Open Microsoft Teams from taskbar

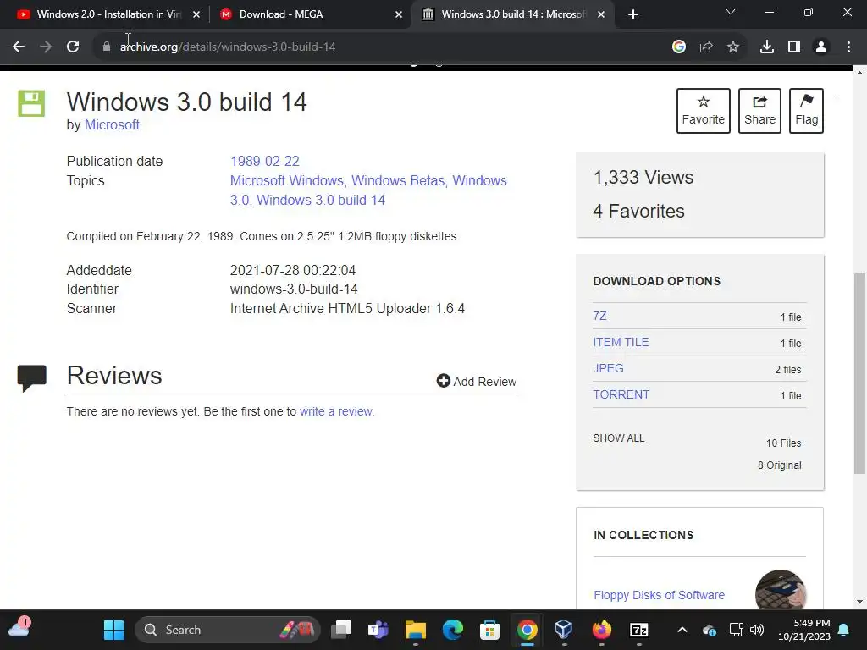click(378, 630)
